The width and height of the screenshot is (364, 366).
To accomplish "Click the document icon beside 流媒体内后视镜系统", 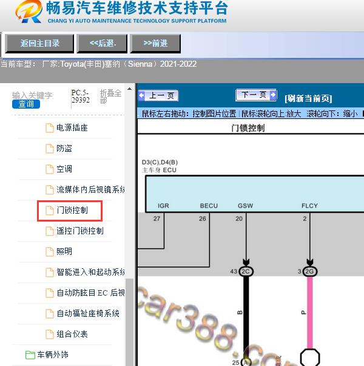I will pos(50,189).
